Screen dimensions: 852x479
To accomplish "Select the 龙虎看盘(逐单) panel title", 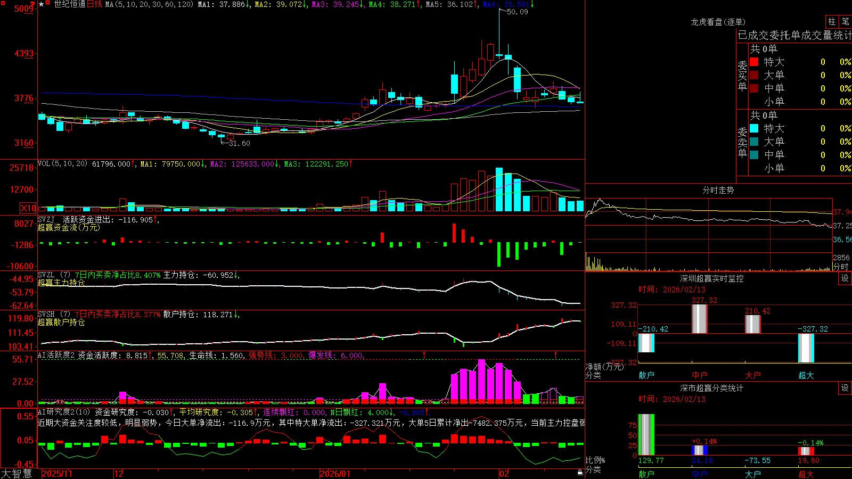I will click(x=718, y=22).
